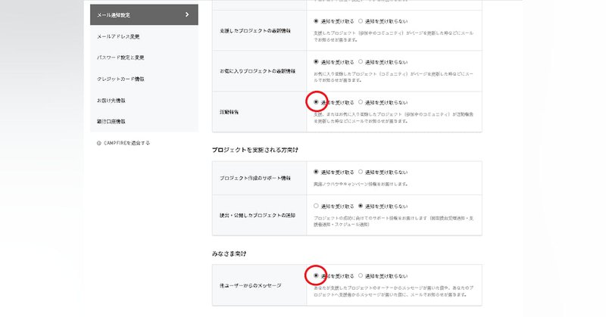606x317 pixels.
Task: Disable notifications for 他ユーザーからのメッセージ
Action: [x=361, y=275]
